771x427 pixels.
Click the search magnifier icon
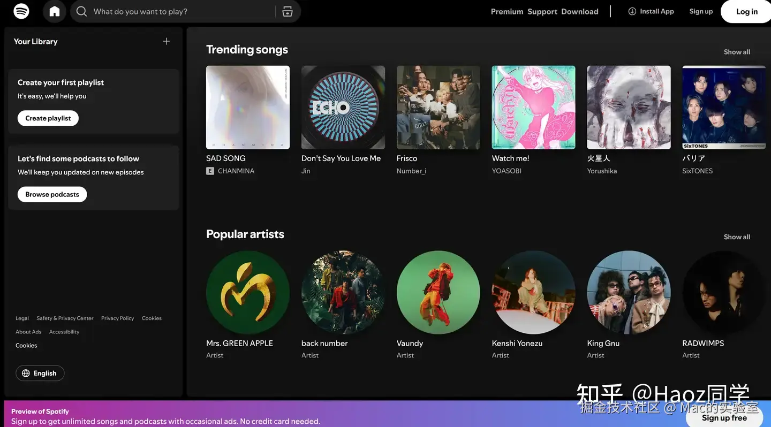point(81,11)
